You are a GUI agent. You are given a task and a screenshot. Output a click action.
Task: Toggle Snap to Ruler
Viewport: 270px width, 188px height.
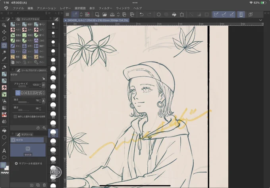pos(216,15)
